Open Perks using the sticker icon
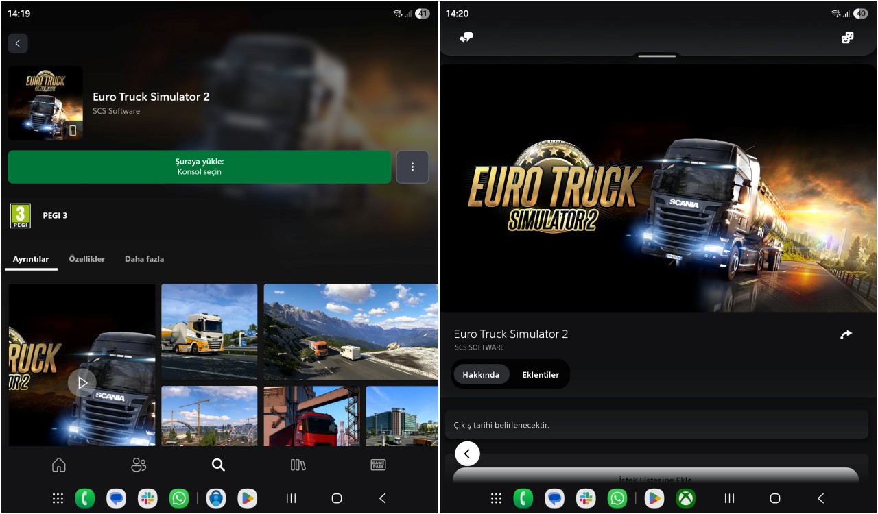The image size is (878, 514). pyautogui.click(x=847, y=38)
